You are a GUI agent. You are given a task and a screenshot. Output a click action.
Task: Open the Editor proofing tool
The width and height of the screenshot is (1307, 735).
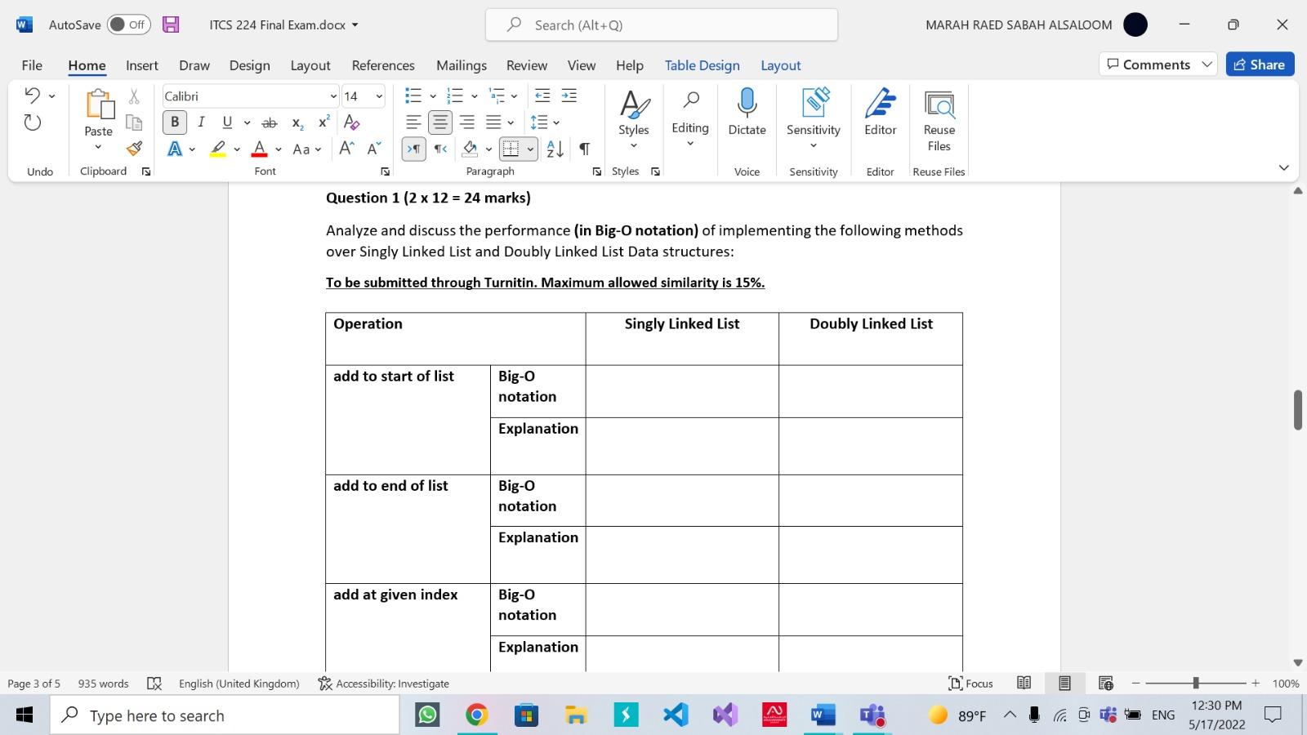(x=880, y=113)
